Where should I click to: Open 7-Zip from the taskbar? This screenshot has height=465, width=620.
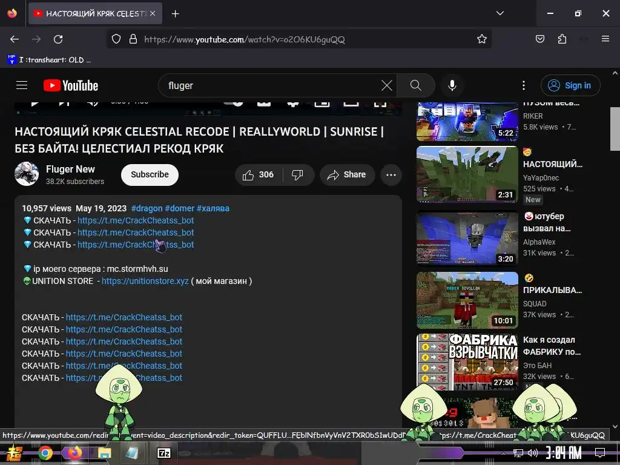tap(163, 453)
